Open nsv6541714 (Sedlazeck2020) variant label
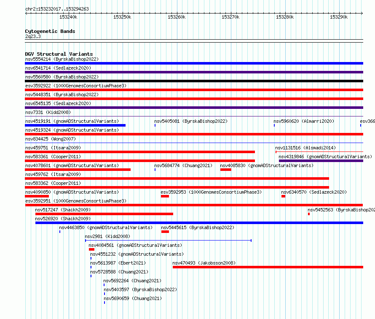Viewport: 375px width, 319px height. (x=58, y=68)
